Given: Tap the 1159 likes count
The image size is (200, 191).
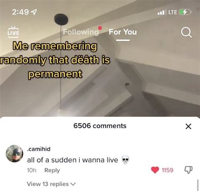Looking at the screenshot, I should pyautogui.click(x=168, y=170).
